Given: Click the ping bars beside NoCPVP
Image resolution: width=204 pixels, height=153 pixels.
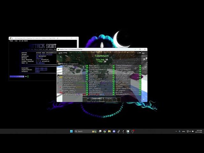Looking at the screenshot, I should pyautogui.click(x=113, y=87).
